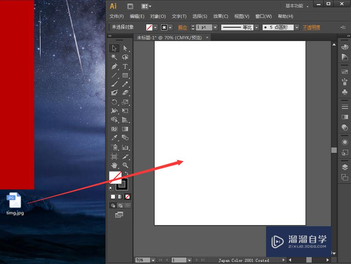Select the Eyedropper tool

(x=114, y=138)
